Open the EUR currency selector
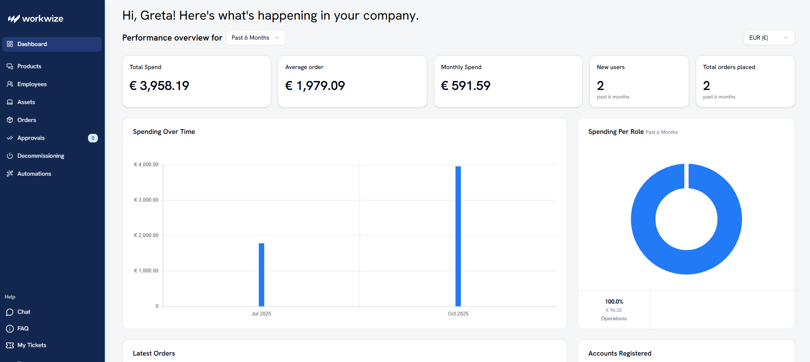The image size is (810, 362). click(769, 38)
